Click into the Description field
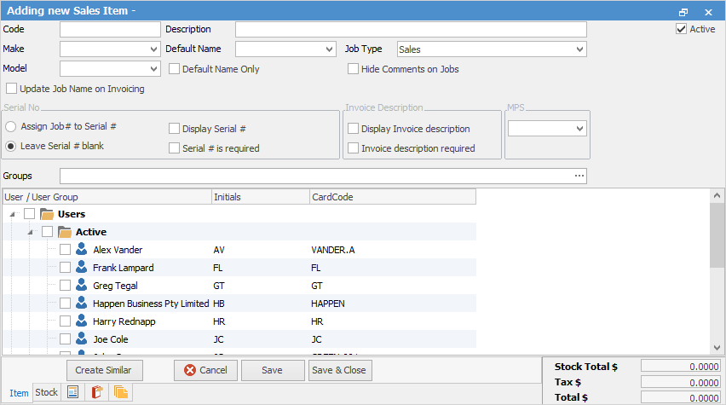This screenshot has width=726, height=405. (x=412, y=29)
